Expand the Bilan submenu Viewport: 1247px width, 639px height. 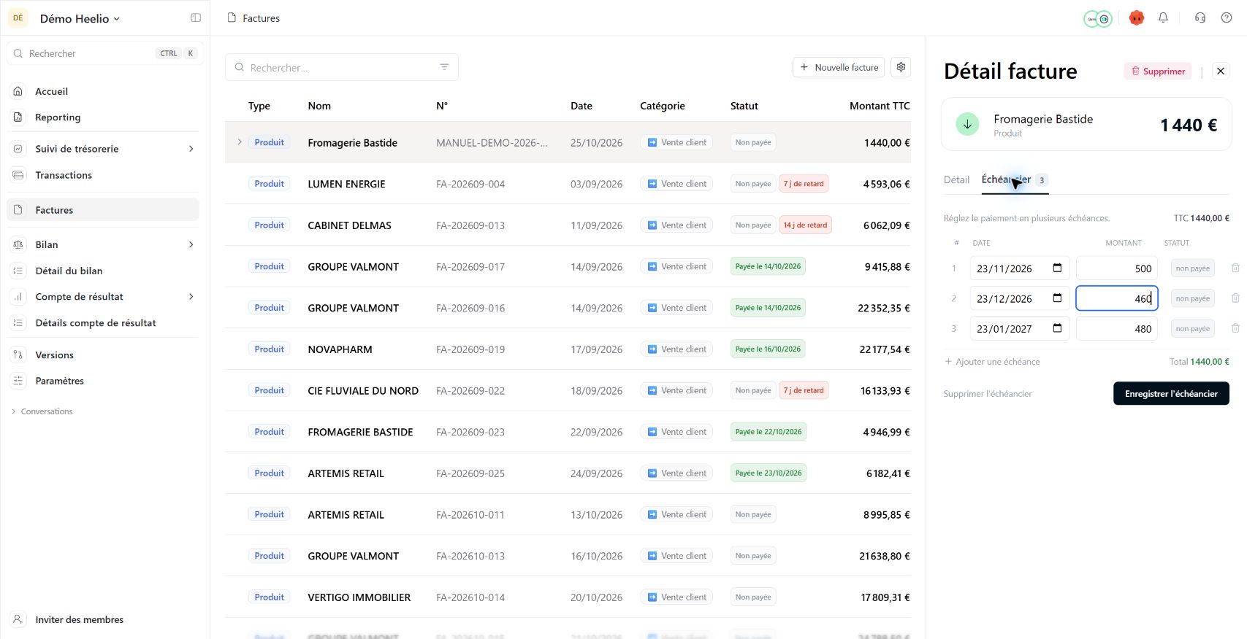[191, 244]
